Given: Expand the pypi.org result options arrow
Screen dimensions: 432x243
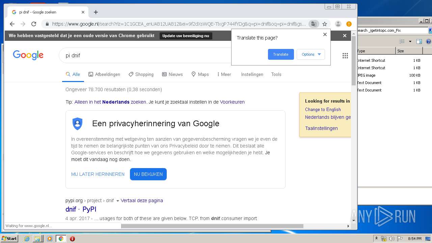Looking at the screenshot, I should pyautogui.click(x=117, y=201).
